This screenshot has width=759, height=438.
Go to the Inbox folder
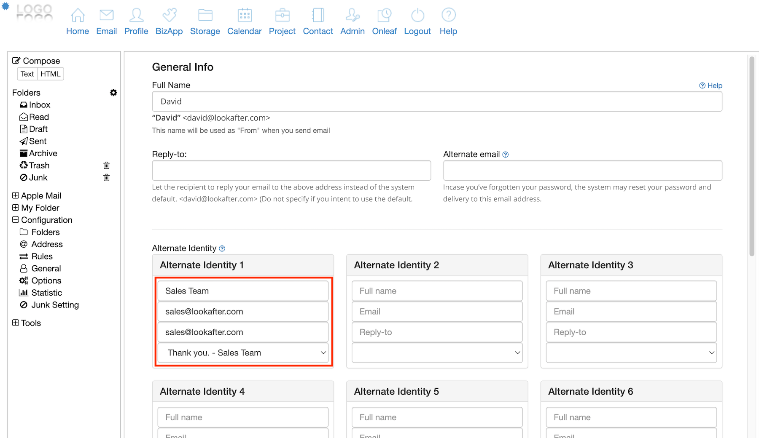(39, 105)
